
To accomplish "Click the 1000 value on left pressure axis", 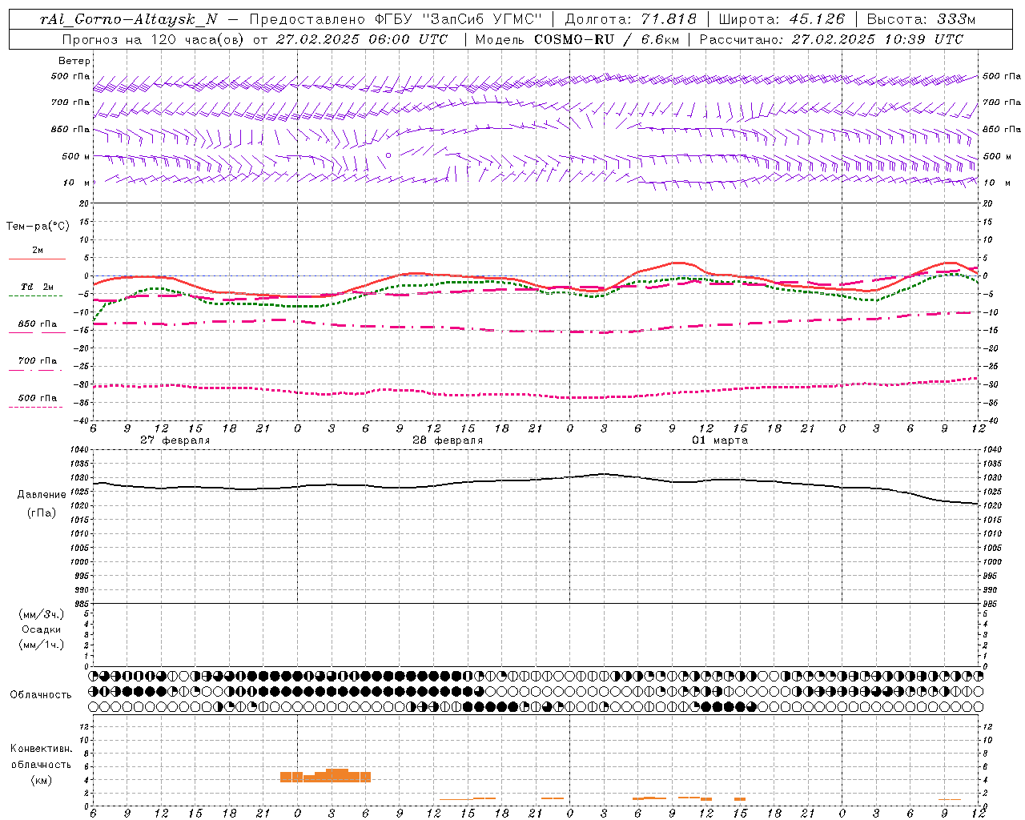I will 78,562.
